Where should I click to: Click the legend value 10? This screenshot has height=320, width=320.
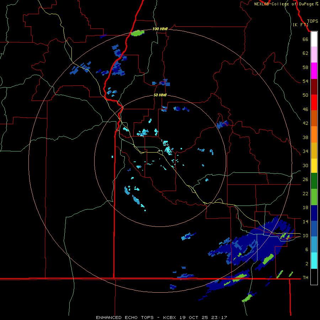tap(305, 235)
